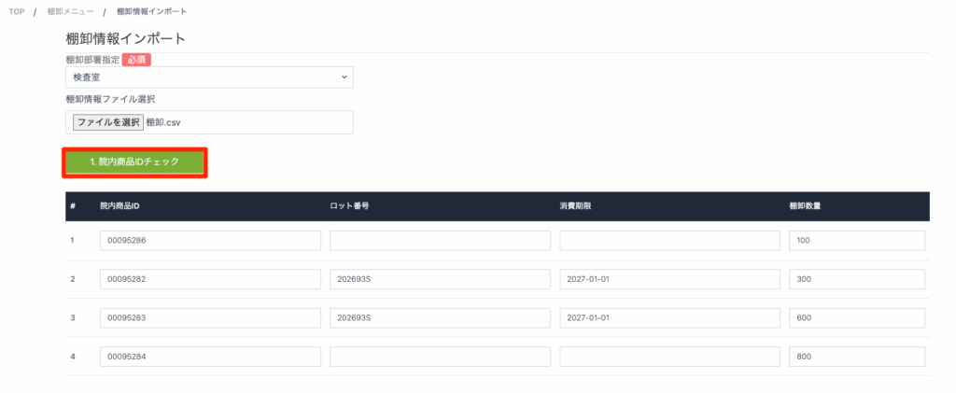The width and height of the screenshot is (956, 393).
Task: Focus row 3 ロット番号 field 202693S
Action: tap(440, 318)
